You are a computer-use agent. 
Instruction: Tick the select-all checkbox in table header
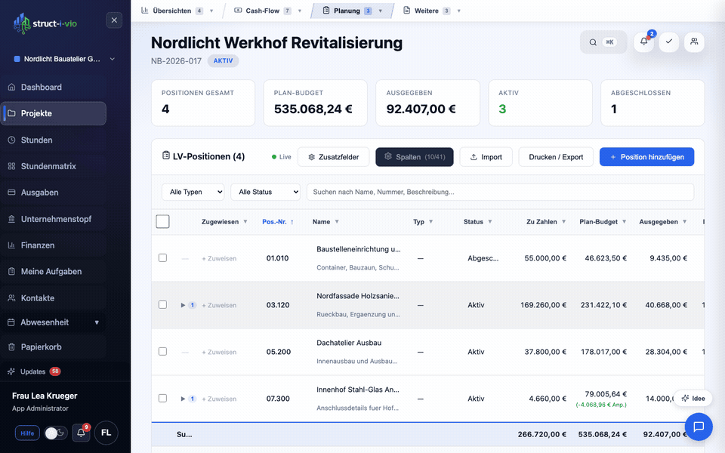tap(162, 222)
